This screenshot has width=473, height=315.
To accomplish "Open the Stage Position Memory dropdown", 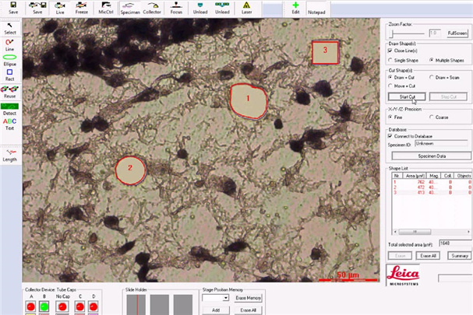I will click(224, 298).
